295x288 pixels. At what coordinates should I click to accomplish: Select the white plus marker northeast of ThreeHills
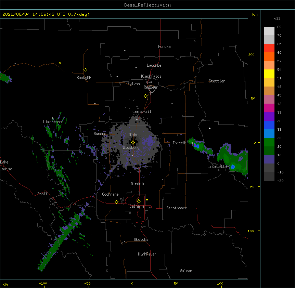pyautogui.click(x=209, y=128)
